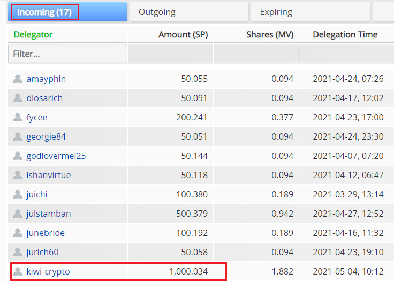This screenshot has height=282, width=394.
Task: Click the Shares (MV) filter box
Action: 256,54
